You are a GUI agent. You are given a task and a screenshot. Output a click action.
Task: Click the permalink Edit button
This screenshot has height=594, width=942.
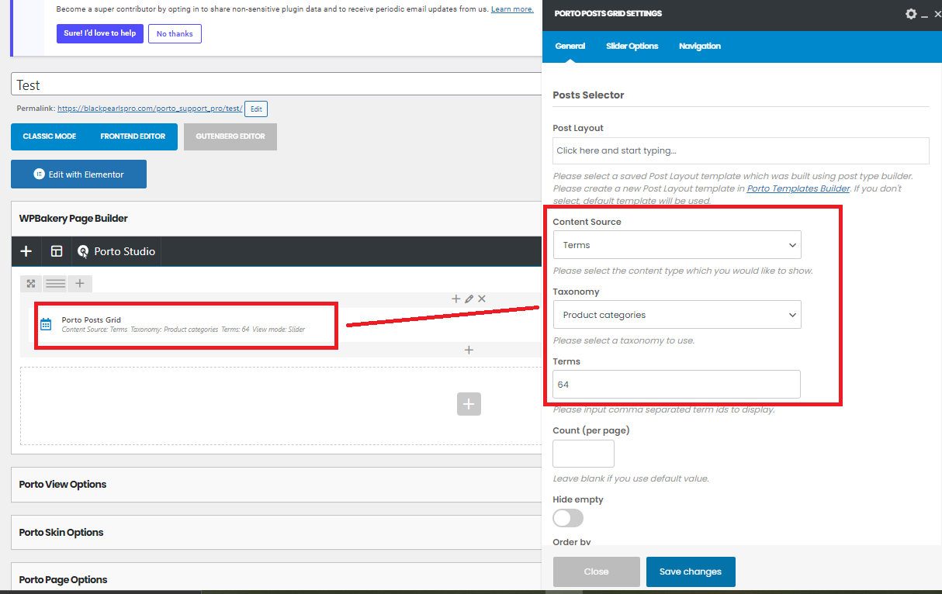tap(256, 109)
